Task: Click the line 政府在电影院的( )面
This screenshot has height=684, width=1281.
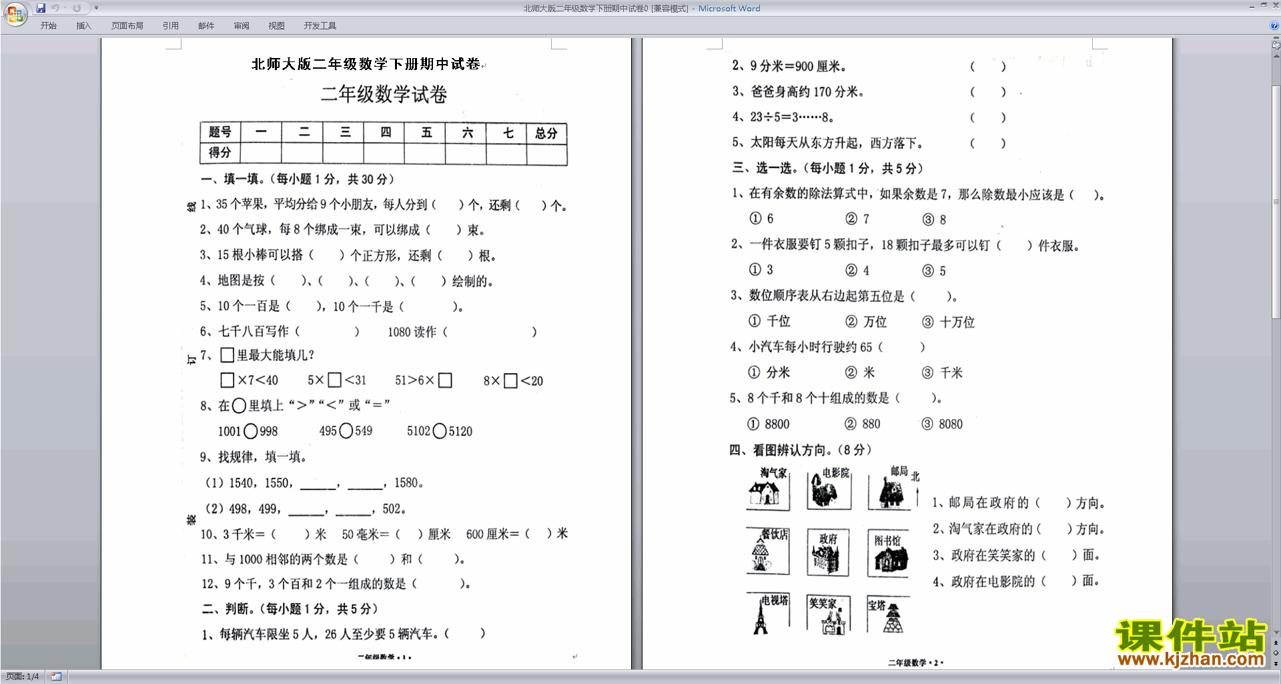Action: [x=1016, y=581]
